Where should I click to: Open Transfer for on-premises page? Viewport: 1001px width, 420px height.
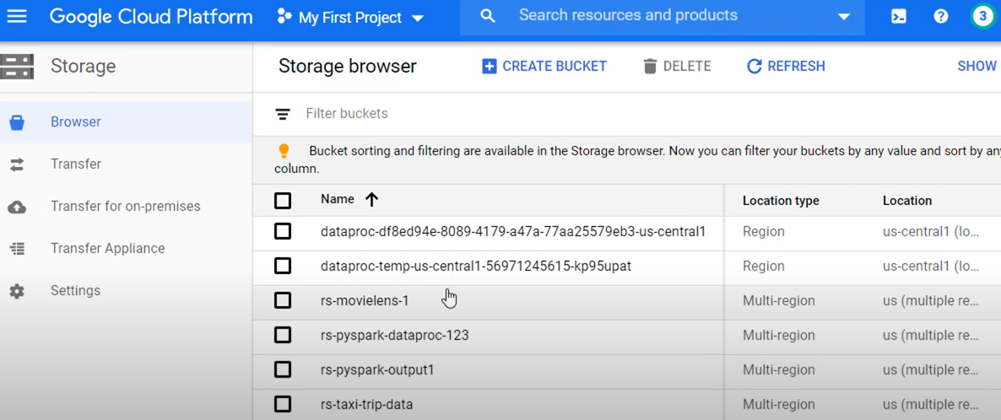tap(126, 206)
